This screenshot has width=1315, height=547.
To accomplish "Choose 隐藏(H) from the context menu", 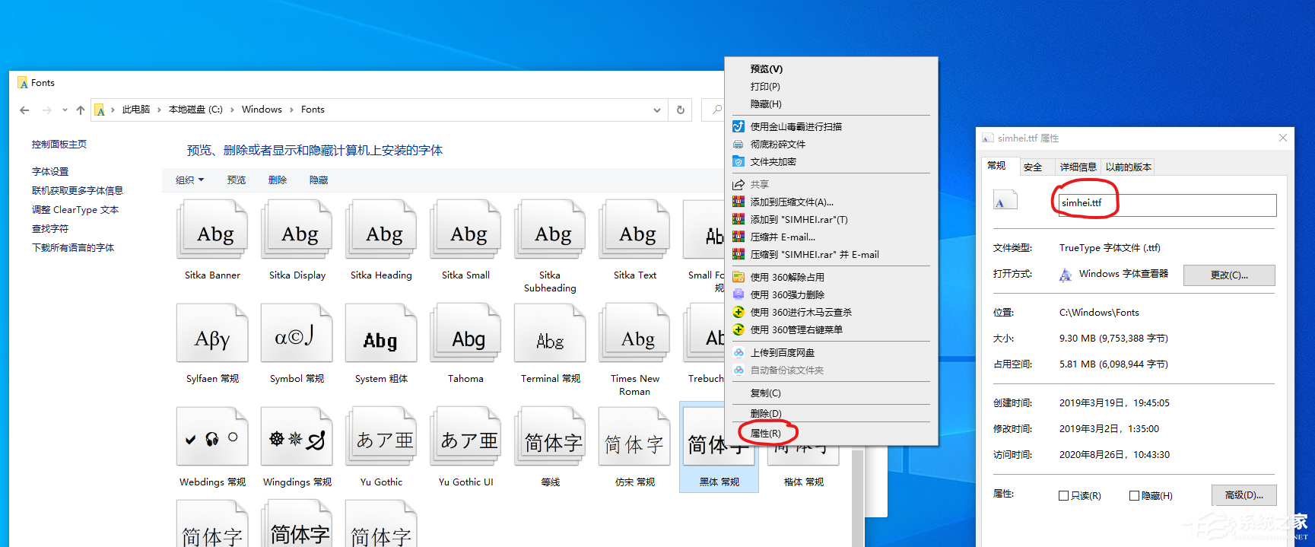I will (831, 104).
